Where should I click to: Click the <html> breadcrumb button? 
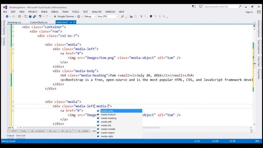14,131
